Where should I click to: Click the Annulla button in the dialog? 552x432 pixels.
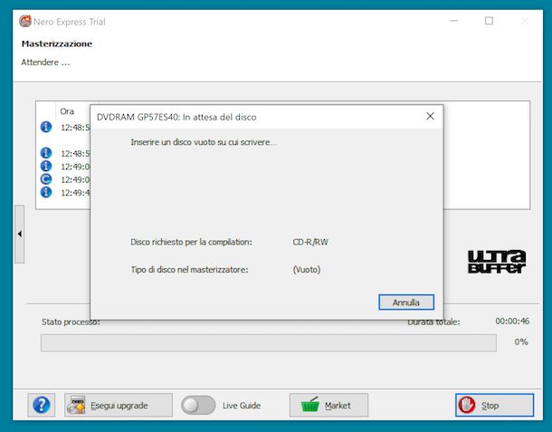point(406,302)
